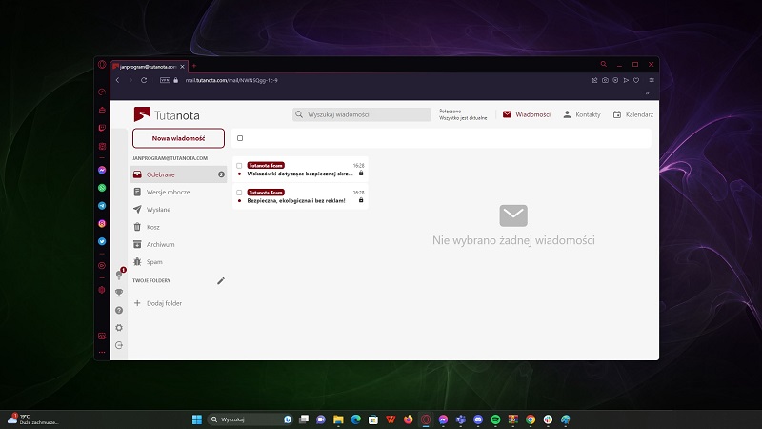Open Tutanota settings gear icon
The image size is (762, 429).
[x=119, y=327]
